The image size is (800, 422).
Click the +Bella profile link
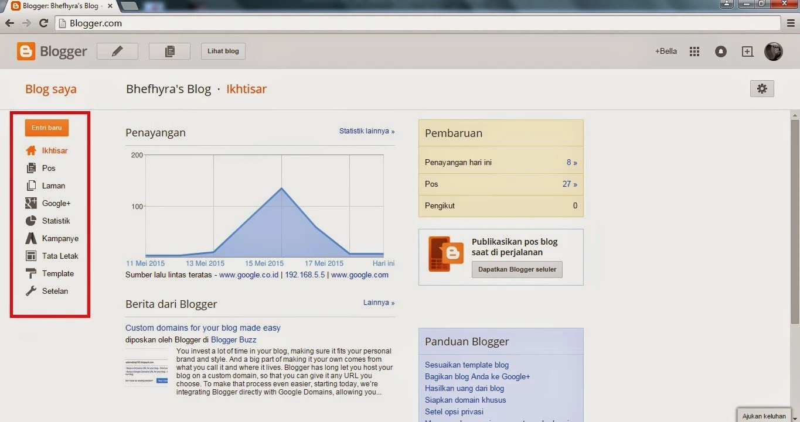[666, 51]
